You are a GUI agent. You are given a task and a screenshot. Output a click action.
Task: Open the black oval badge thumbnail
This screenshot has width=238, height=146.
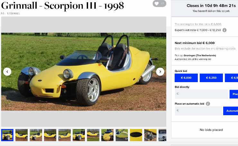pyautogui.click(x=136, y=135)
